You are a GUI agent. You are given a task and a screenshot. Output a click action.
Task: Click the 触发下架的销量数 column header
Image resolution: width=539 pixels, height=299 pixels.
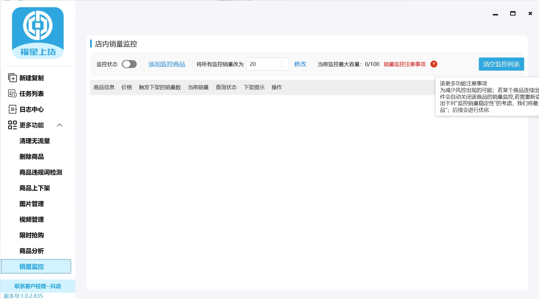click(x=160, y=87)
